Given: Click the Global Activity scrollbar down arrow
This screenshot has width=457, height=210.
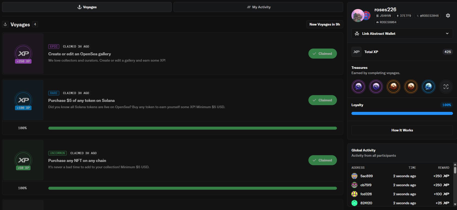Looking at the screenshot, I should 455,204.
